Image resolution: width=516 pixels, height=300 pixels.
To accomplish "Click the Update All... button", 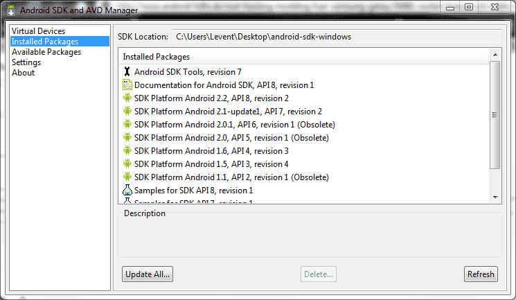I will [x=148, y=274].
